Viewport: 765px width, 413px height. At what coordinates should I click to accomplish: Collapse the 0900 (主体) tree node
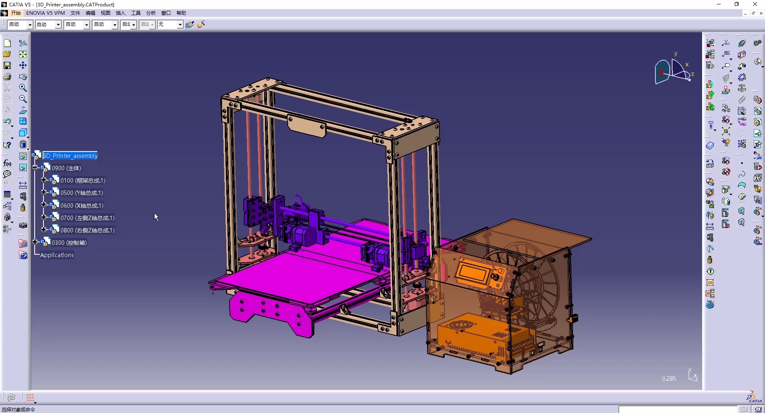coord(35,168)
